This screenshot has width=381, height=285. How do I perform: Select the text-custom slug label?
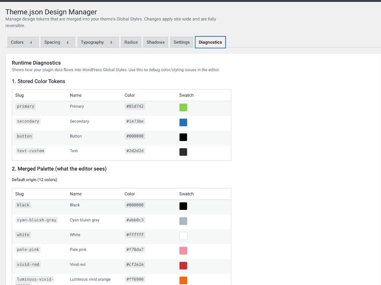(30, 151)
